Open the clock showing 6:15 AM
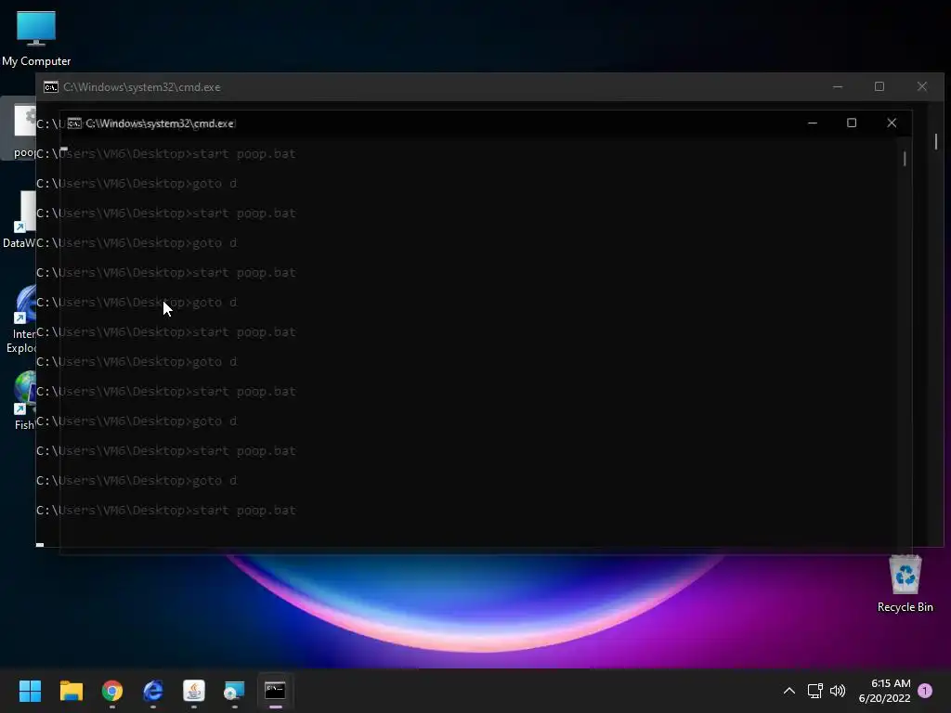Image resolution: width=951 pixels, height=713 pixels. [884, 691]
